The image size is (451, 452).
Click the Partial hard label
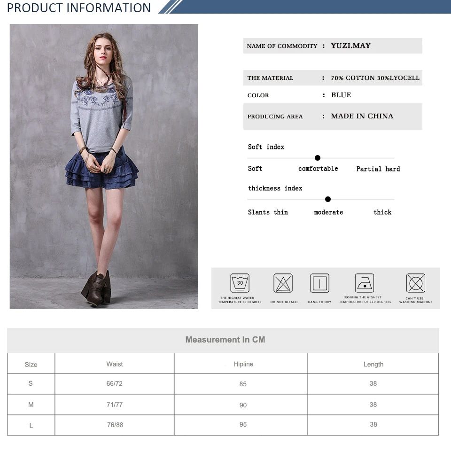tap(378, 169)
